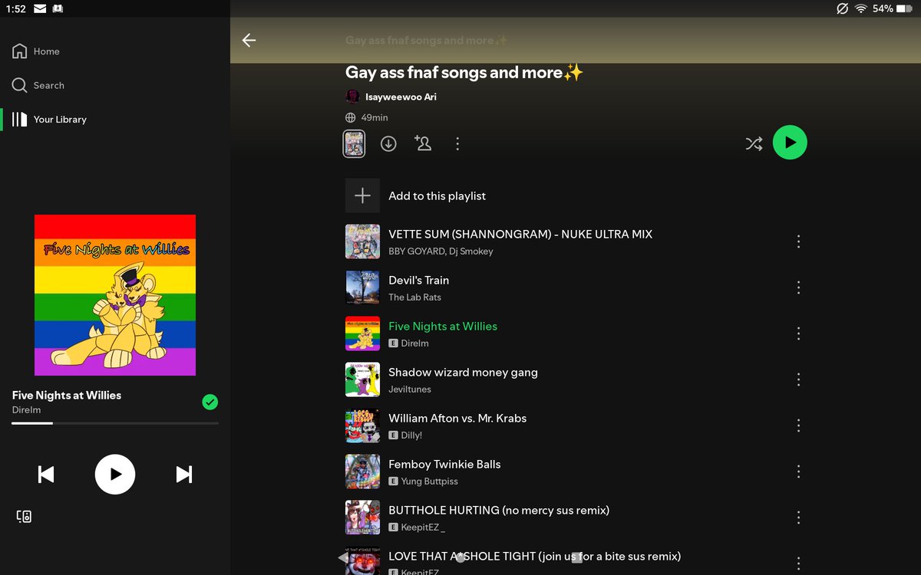Open options for Femboy Twinkie Balls
This screenshot has height=575, width=921.
[x=798, y=472]
